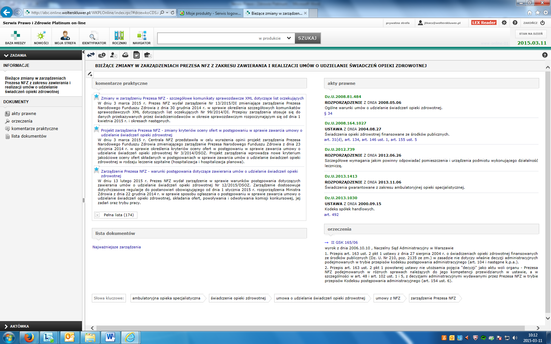Expand Pełna lista (174)

pos(116,215)
